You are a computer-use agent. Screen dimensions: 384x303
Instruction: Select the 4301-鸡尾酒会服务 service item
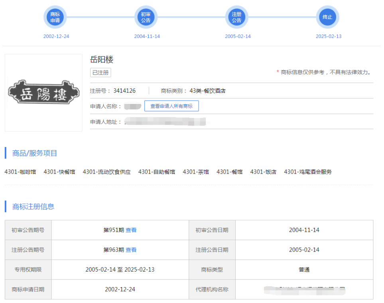308,172
